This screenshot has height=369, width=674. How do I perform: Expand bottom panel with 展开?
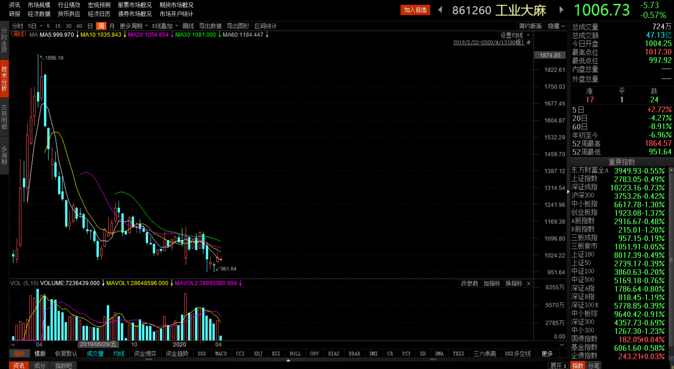click(558, 366)
